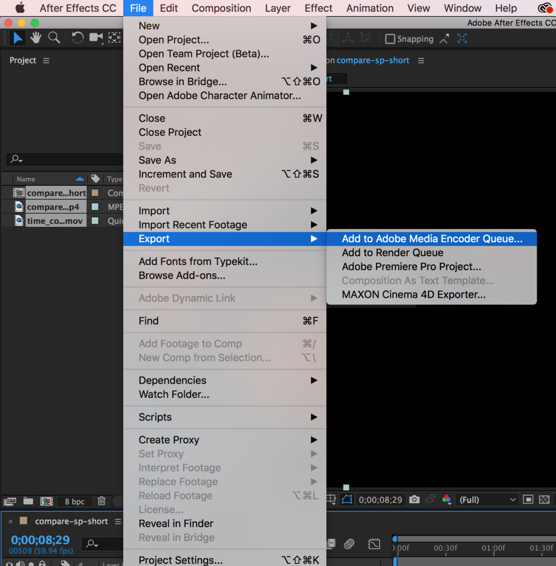Click the preview time 0;00;08;29 in viewer
This screenshot has width=556, height=566.
380,500
